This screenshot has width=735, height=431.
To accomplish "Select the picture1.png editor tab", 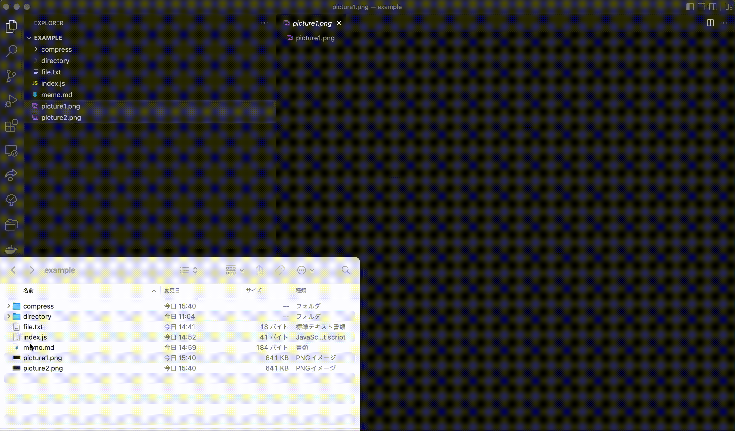I will (x=312, y=23).
